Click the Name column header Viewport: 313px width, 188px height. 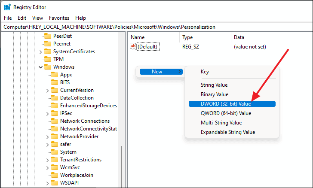[x=154, y=37]
